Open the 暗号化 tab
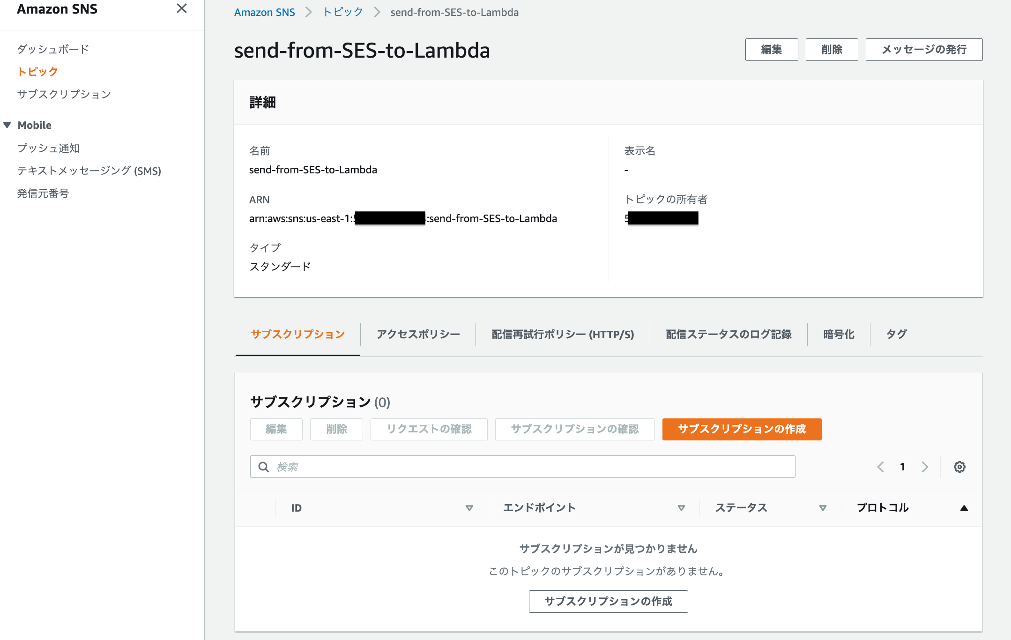Viewport: 1011px width, 640px height. click(838, 334)
